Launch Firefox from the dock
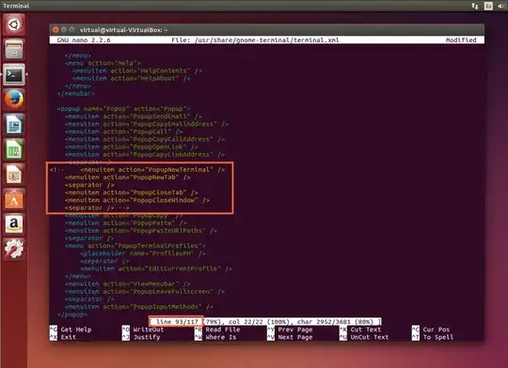Screen dimensions: 508x368 (x=13, y=100)
